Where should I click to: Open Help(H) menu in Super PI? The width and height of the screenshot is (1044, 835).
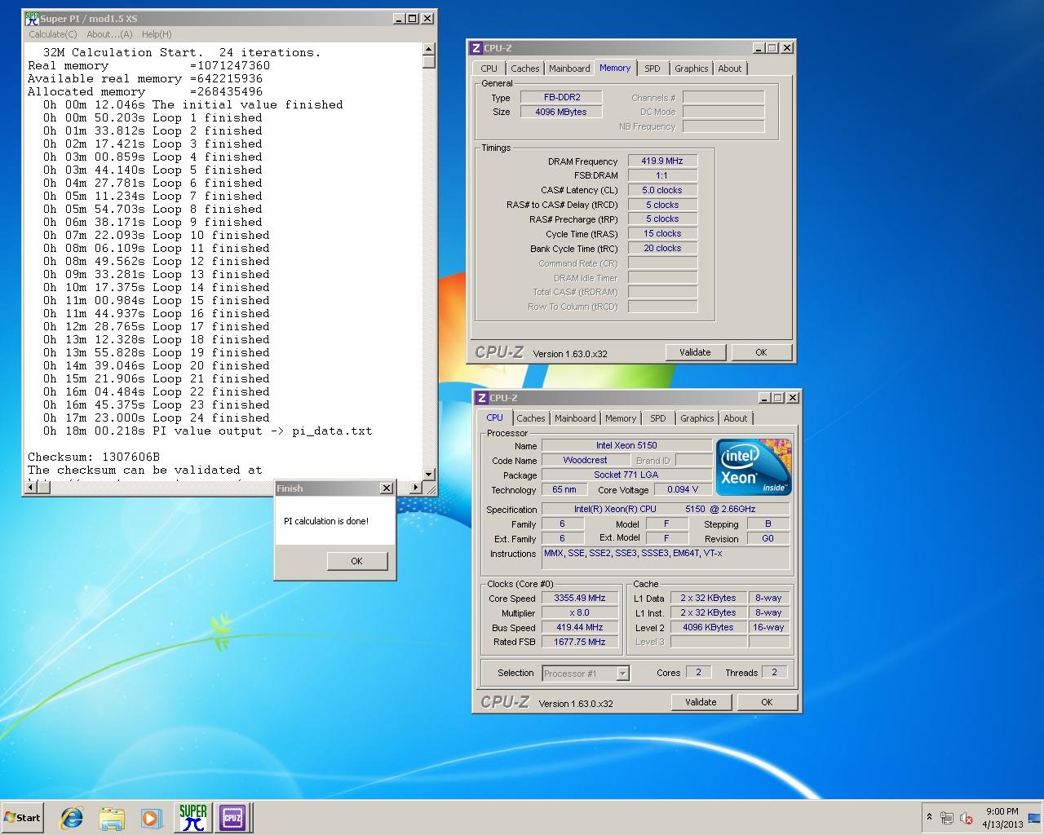(157, 34)
